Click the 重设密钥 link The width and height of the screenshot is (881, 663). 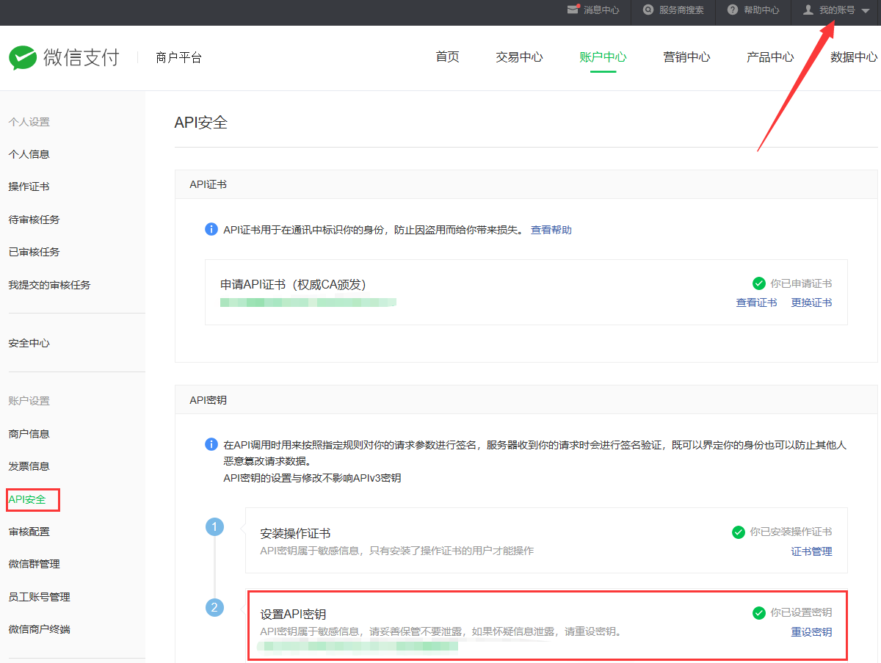[x=811, y=632]
